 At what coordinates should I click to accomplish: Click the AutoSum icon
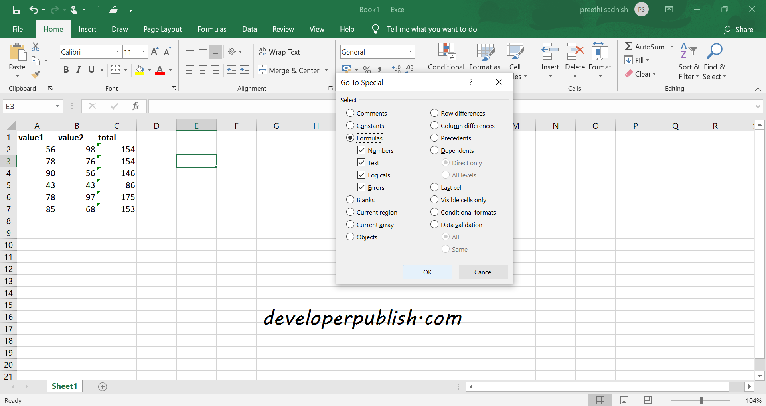[x=628, y=46]
